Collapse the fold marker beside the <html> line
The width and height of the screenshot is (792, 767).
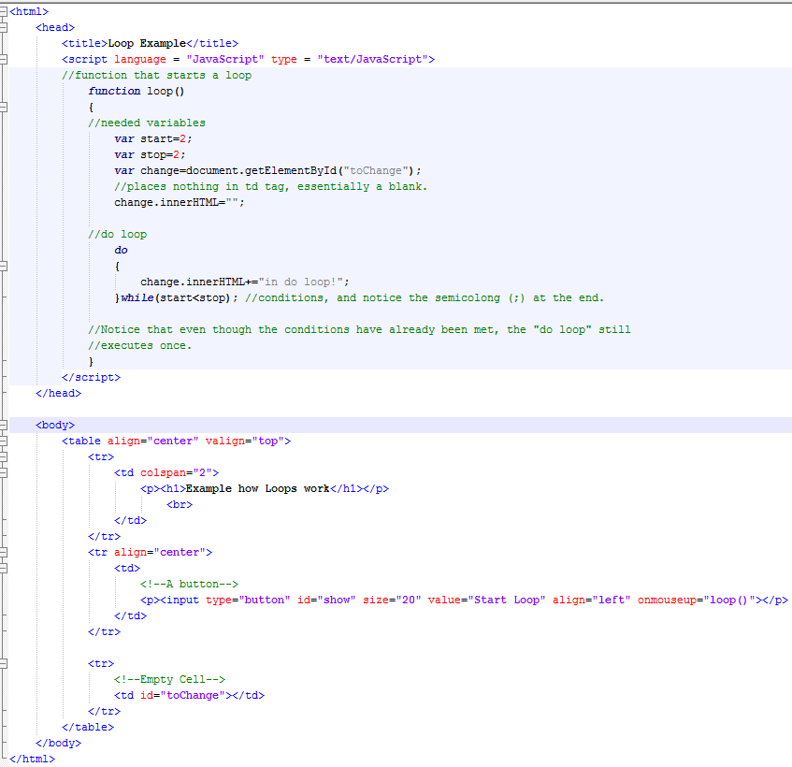click(x=4, y=11)
